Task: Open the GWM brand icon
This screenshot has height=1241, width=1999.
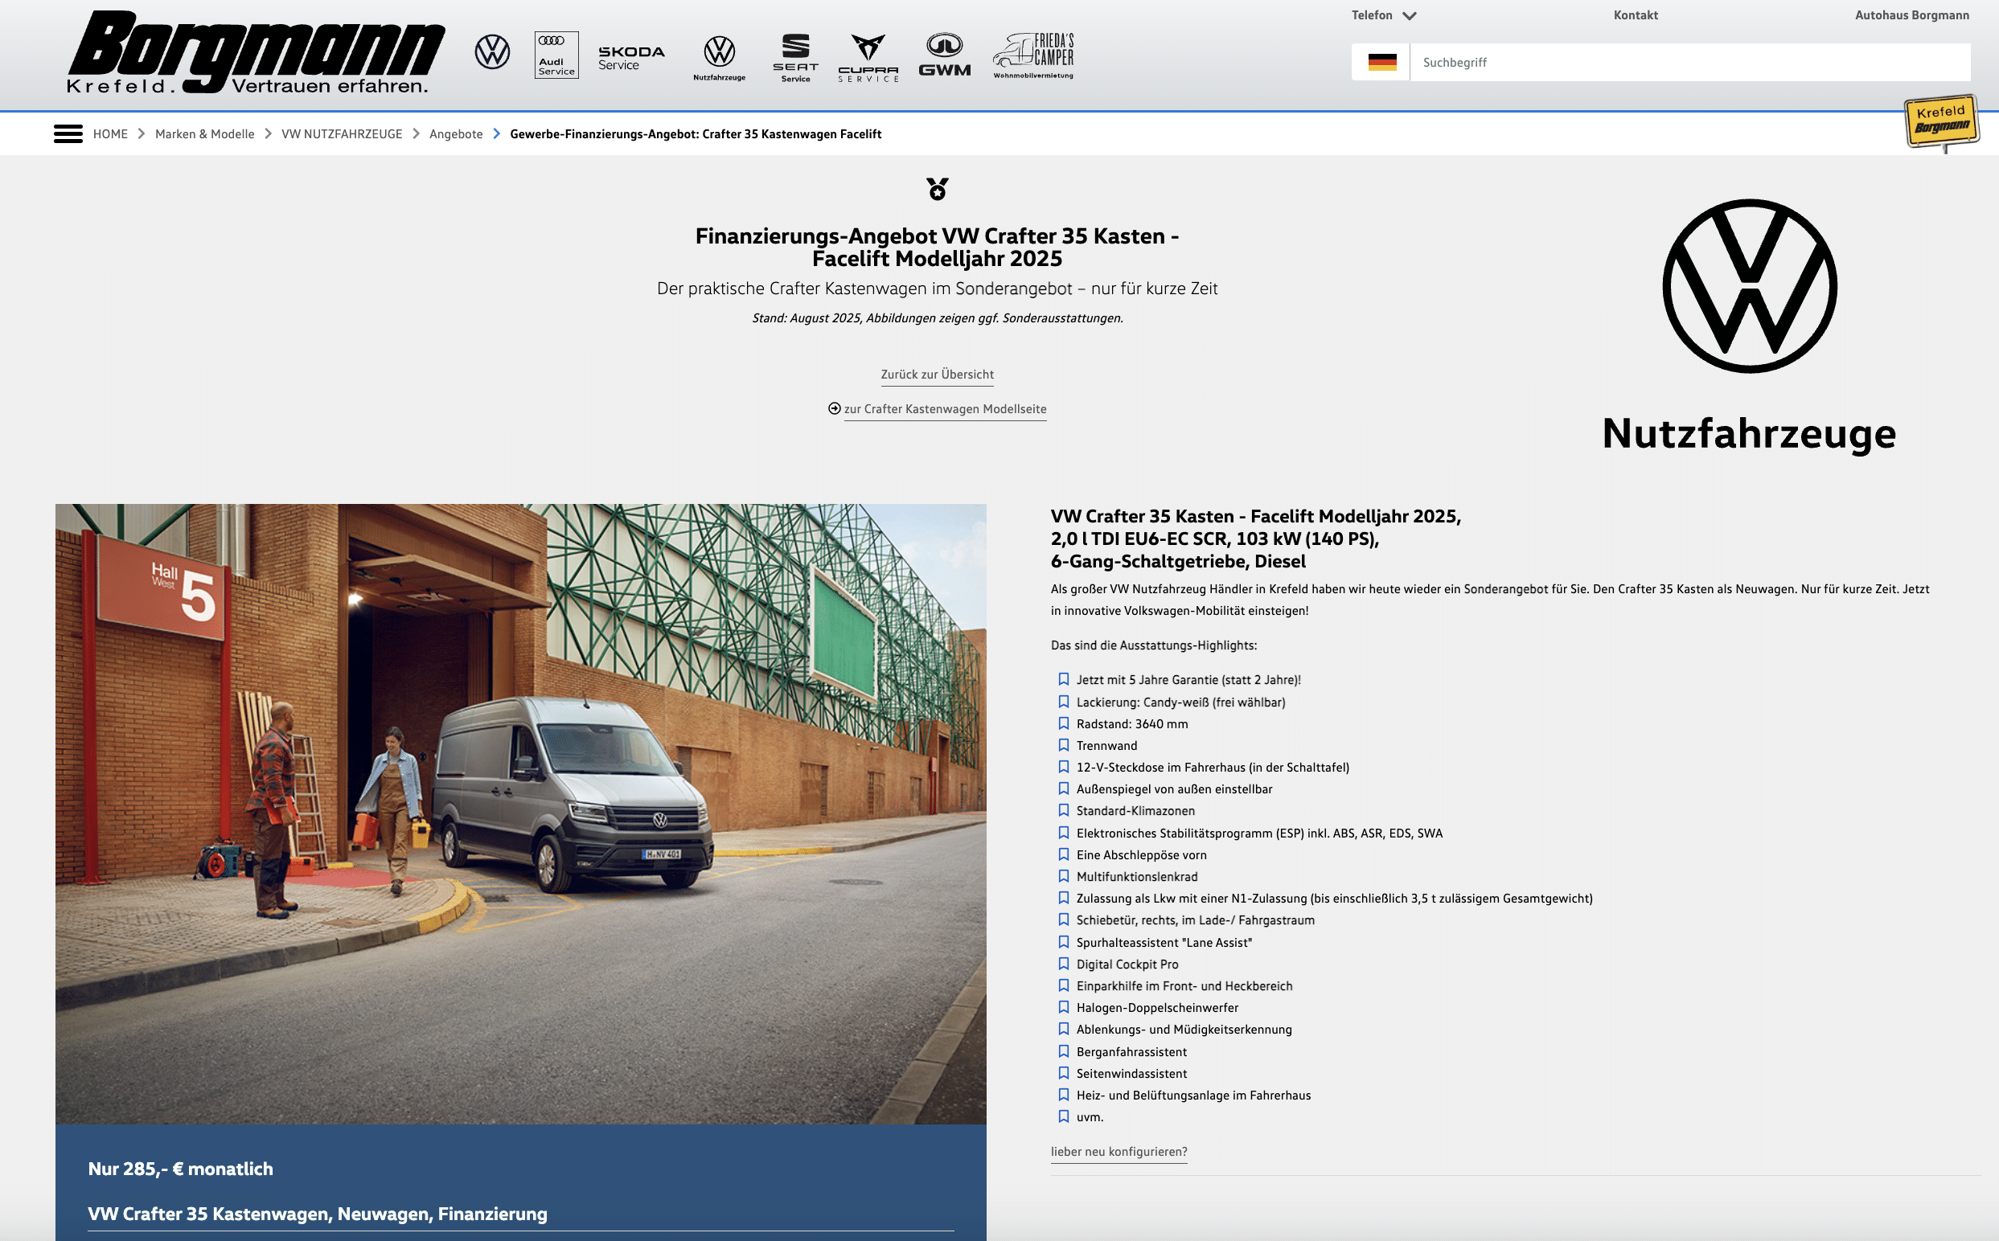Action: click(944, 55)
